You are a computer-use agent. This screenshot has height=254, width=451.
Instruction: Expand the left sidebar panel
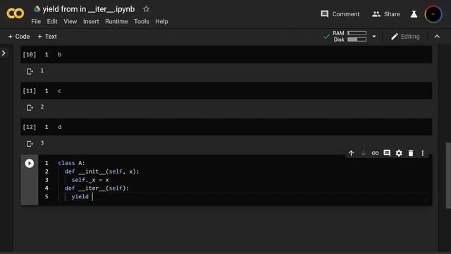click(4, 54)
